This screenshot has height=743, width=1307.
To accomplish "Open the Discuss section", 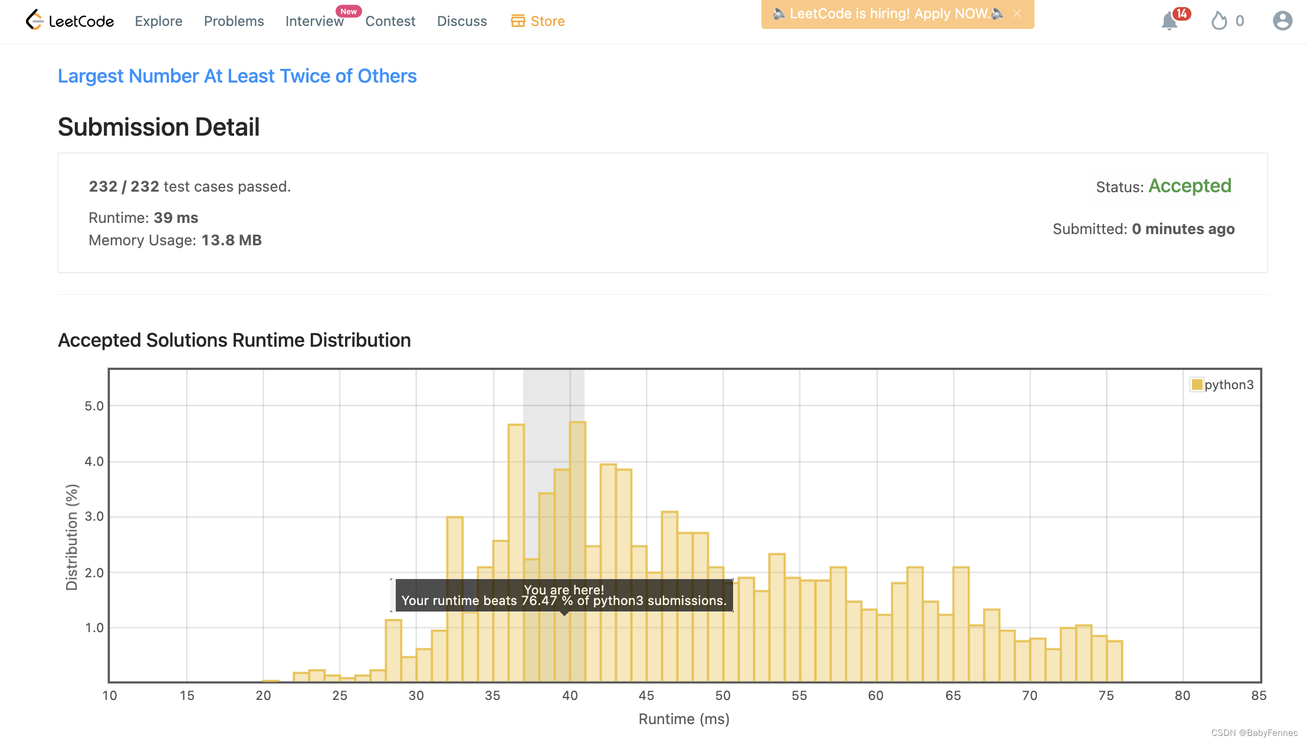I will [x=462, y=21].
